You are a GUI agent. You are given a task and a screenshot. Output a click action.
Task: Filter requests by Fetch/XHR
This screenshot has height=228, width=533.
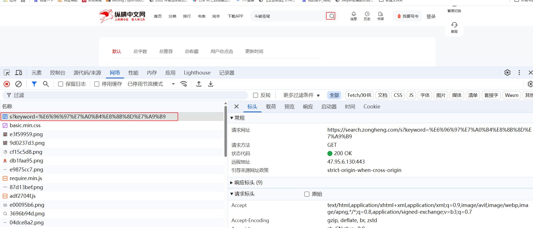(x=359, y=95)
